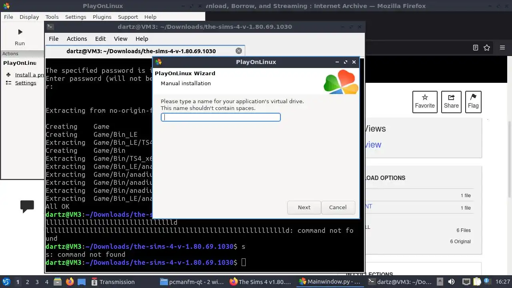Open the Plugins menu in PlayOnLinux
This screenshot has height=288, width=512.
(102, 17)
